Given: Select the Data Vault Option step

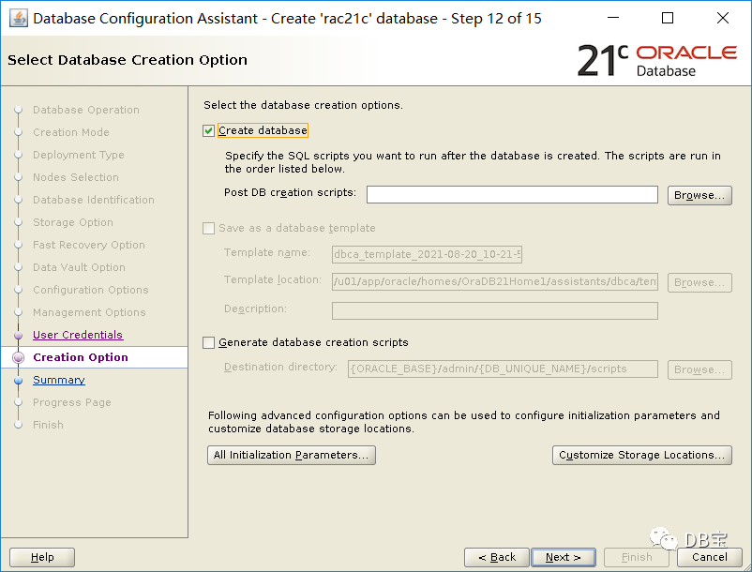Looking at the screenshot, I should [79, 267].
